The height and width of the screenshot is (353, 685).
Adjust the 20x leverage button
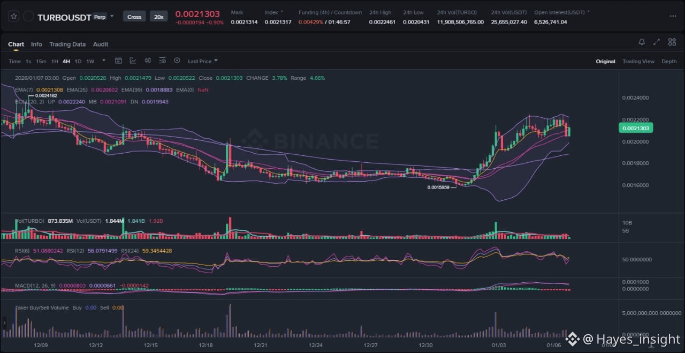point(158,17)
